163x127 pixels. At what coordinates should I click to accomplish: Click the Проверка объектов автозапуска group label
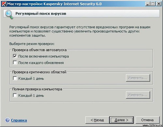tap(39, 50)
